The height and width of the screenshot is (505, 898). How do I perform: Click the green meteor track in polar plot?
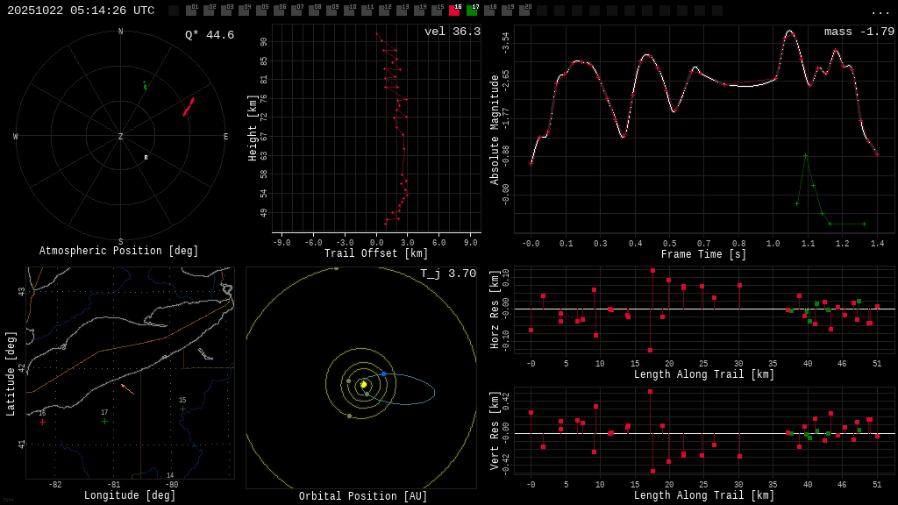(145, 86)
